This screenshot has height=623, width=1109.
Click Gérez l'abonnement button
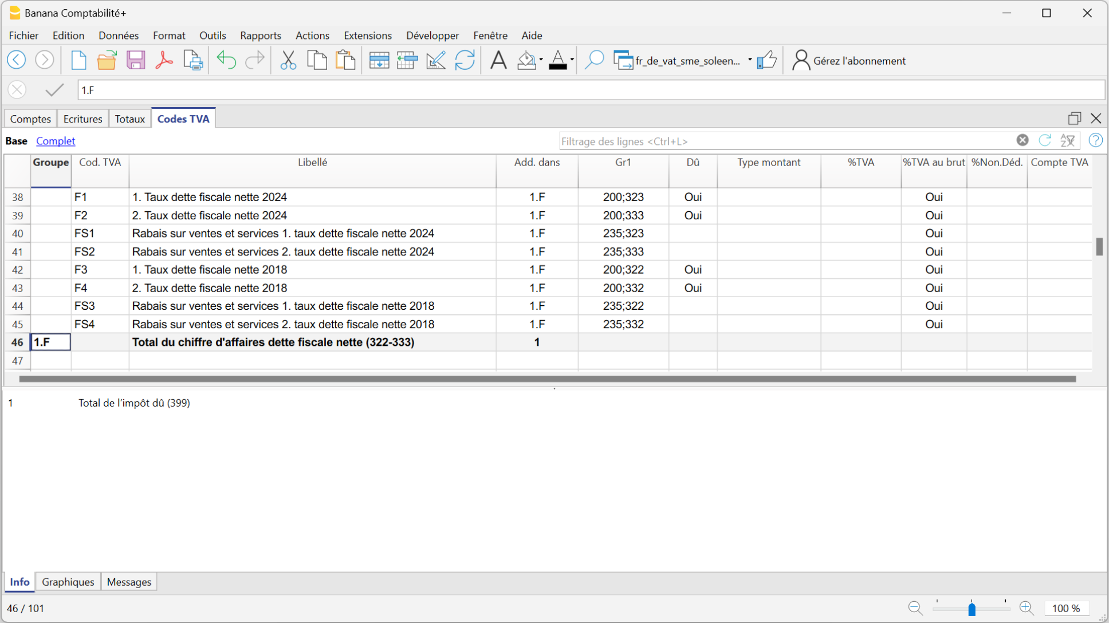tap(849, 61)
